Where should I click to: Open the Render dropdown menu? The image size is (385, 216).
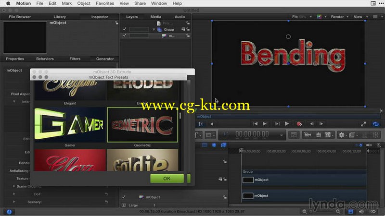340,17
